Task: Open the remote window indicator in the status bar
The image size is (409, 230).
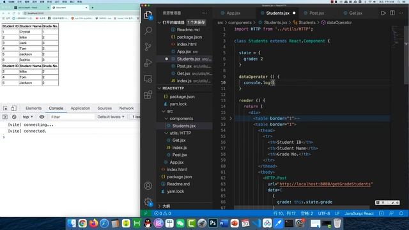Action: pos(146,213)
